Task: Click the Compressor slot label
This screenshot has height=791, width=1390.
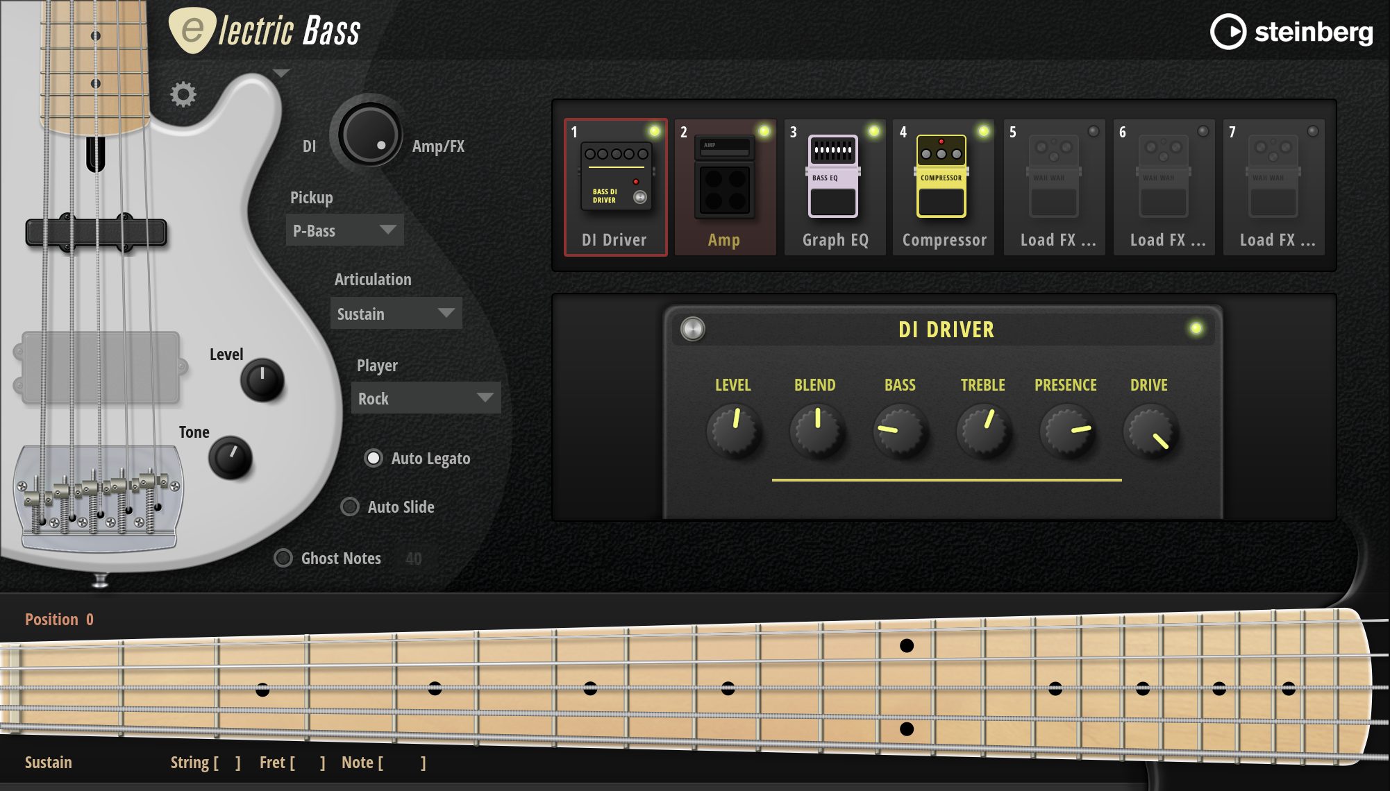Action: [x=944, y=240]
